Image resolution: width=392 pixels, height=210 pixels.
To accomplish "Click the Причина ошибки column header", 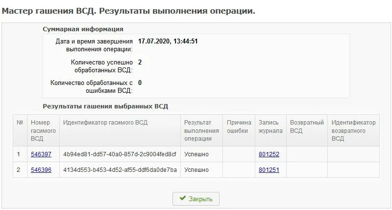I will tap(239, 126).
